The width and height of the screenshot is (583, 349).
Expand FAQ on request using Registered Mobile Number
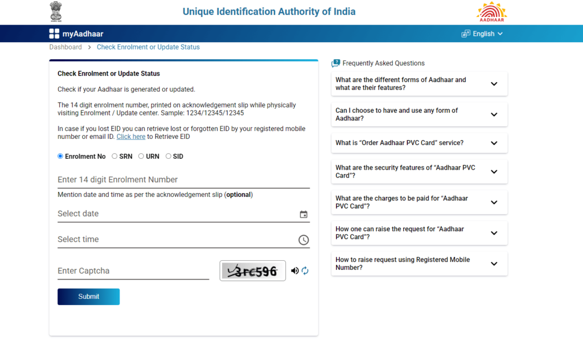[x=419, y=264]
